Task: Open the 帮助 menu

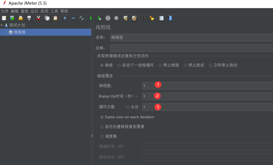Action: pyautogui.click(x=64, y=11)
